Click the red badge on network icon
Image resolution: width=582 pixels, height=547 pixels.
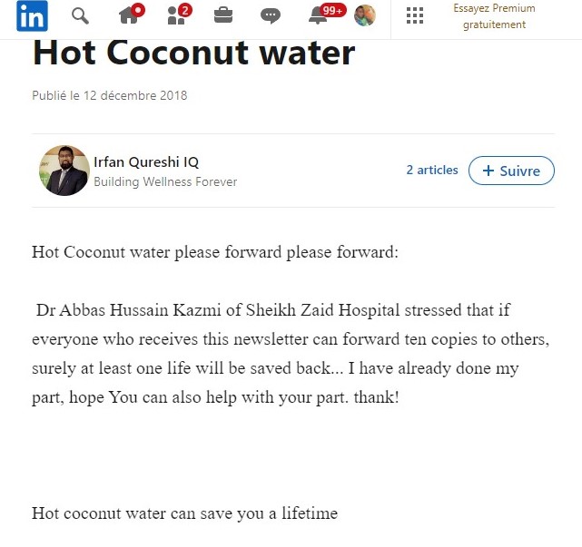[x=185, y=10]
